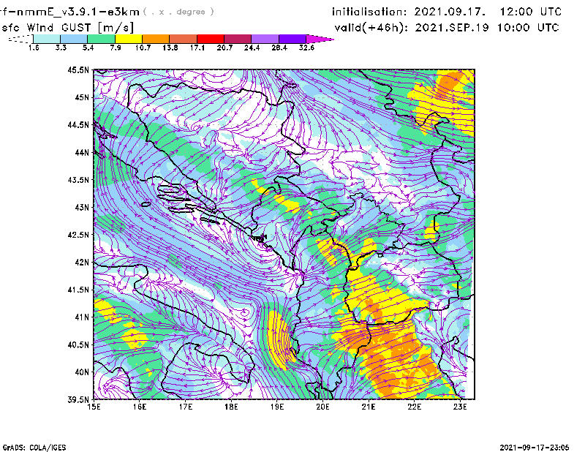
Task: Click the violet 28.4–32.6 legend swatch
Action: click(292, 39)
